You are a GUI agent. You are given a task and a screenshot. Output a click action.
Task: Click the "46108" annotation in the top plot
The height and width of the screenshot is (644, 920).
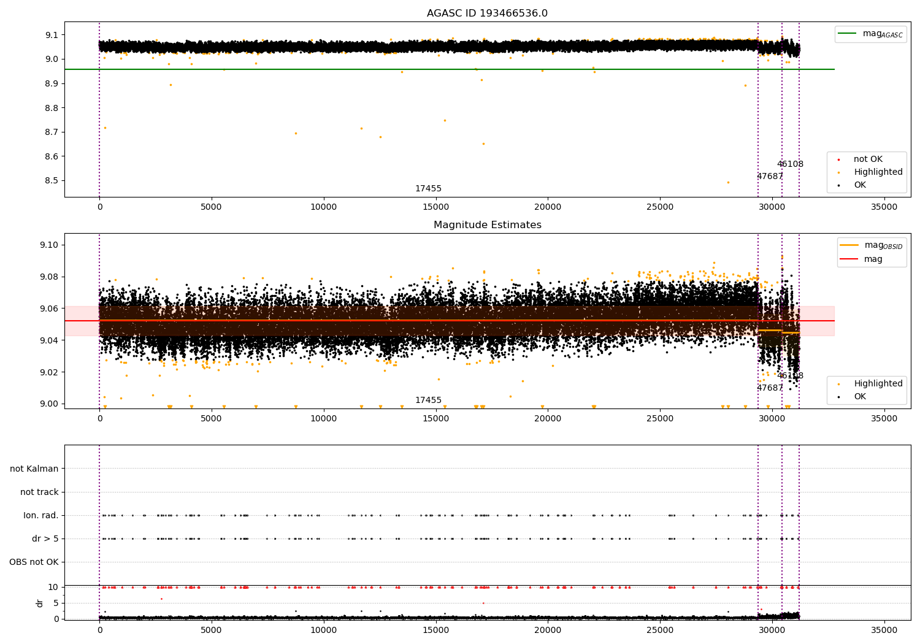[x=790, y=164]
